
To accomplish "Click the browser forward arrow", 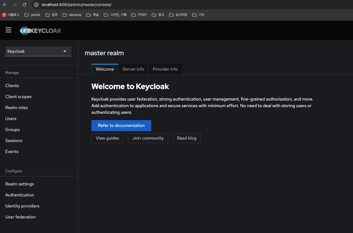I will coord(15,5).
